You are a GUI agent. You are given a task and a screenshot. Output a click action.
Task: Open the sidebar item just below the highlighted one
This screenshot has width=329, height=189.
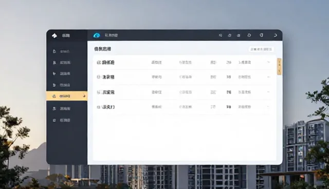tap(67, 108)
